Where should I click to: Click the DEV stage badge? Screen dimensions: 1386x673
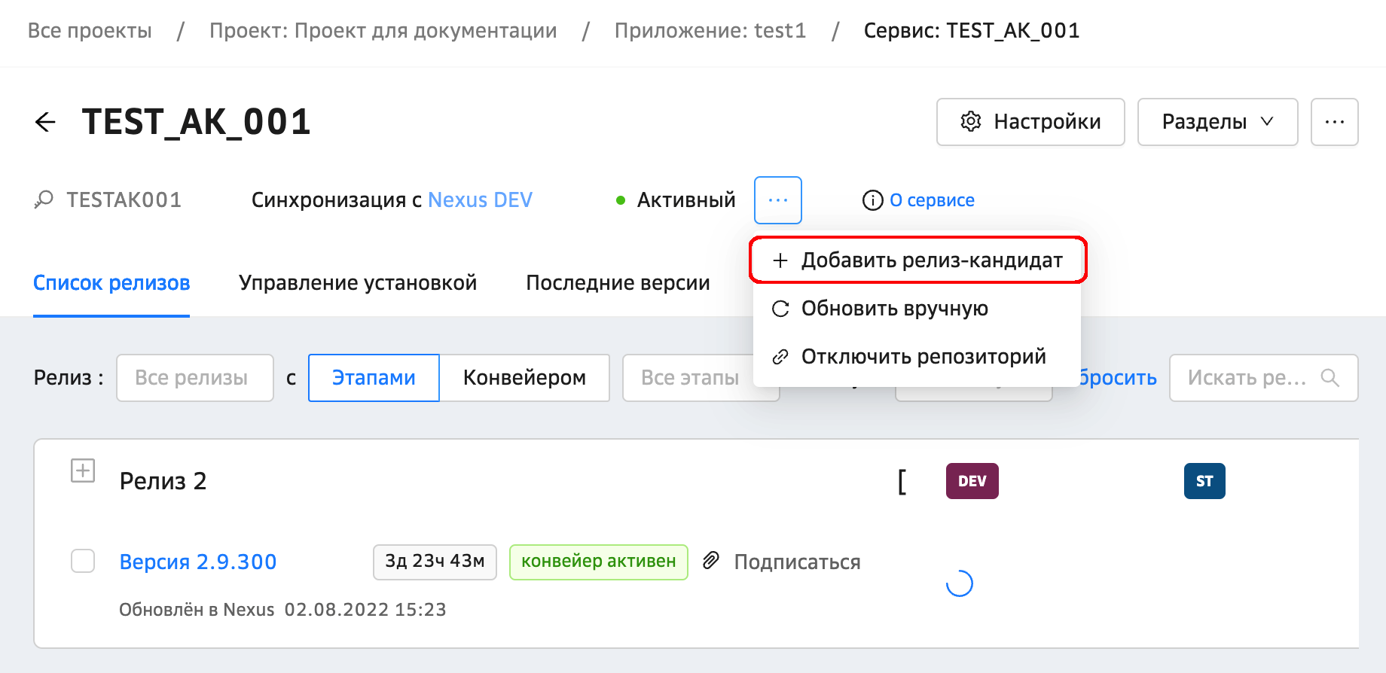(x=972, y=482)
